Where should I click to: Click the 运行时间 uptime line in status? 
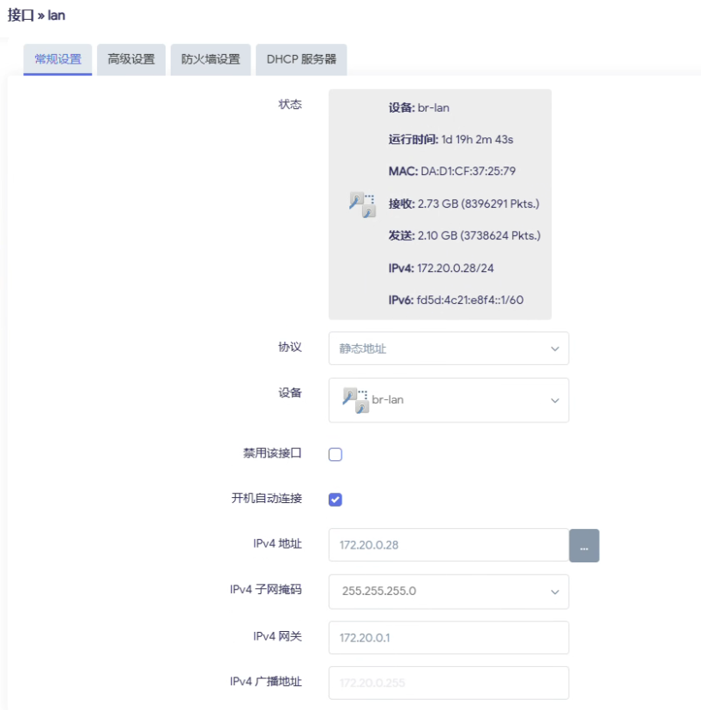(450, 139)
